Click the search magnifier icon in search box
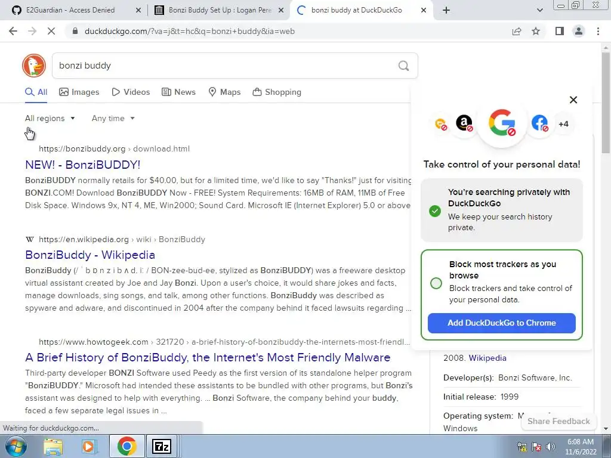The image size is (611, 458). pyautogui.click(x=404, y=66)
